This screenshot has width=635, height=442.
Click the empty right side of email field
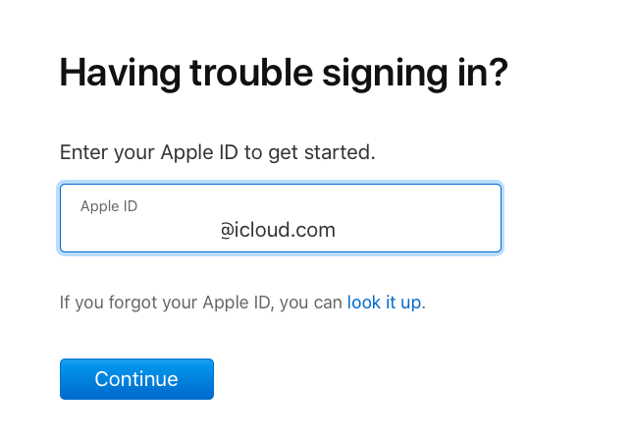[x=432, y=231]
